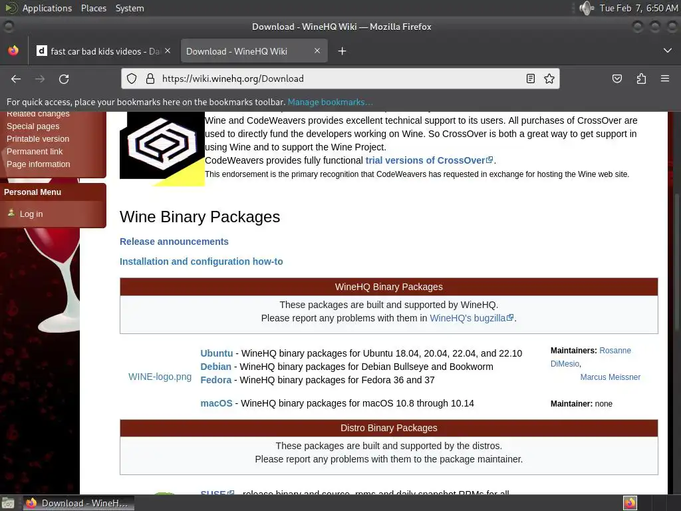Click Log in under Personal Menu
Screen dimensions: 681x511
click(x=31, y=214)
